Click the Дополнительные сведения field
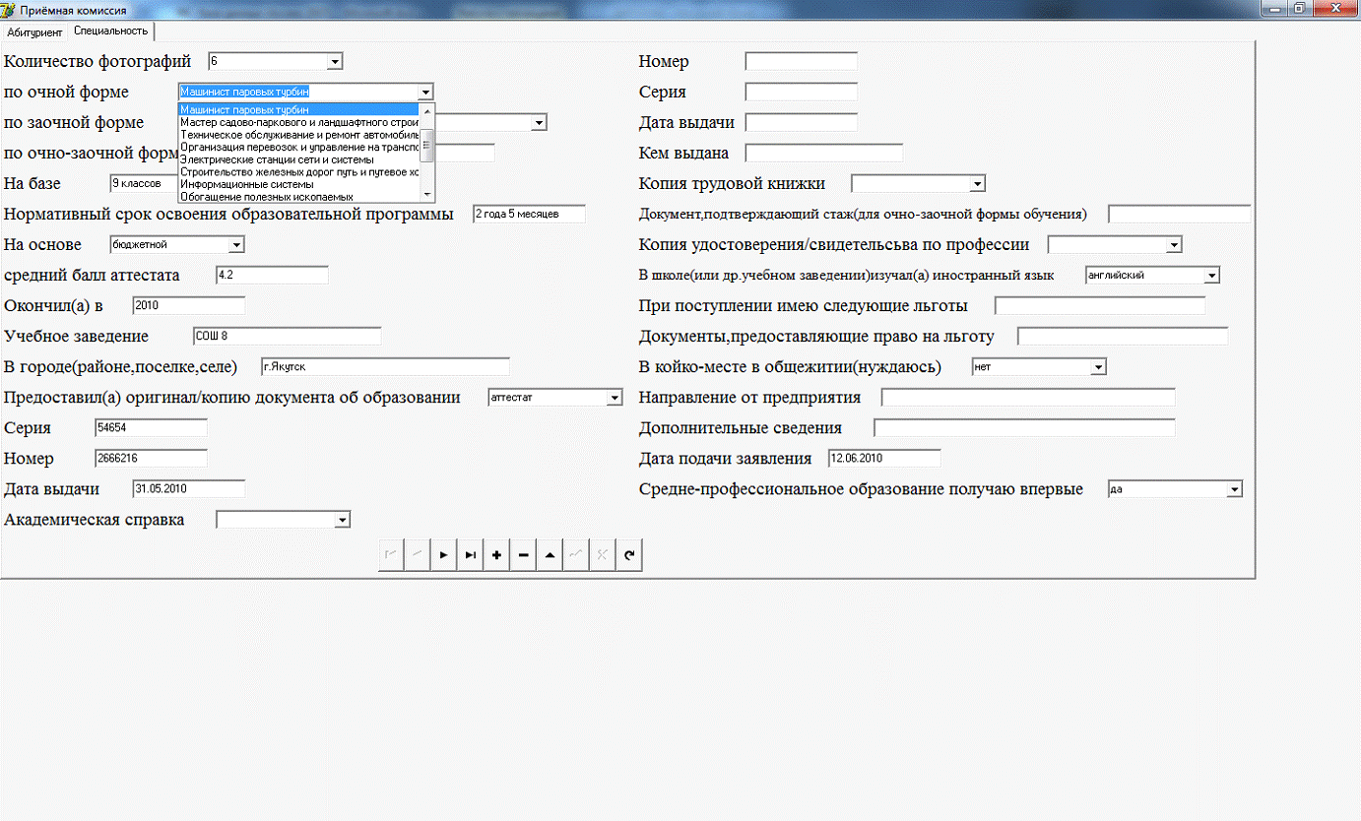 (1024, 428)
